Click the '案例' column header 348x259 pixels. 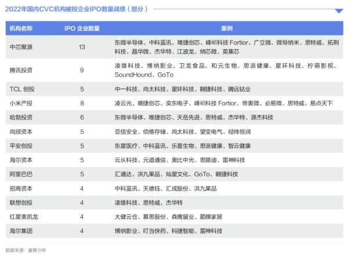227,28
